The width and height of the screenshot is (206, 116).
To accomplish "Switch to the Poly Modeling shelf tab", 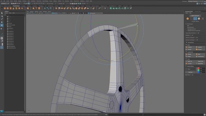I will 16,6.
